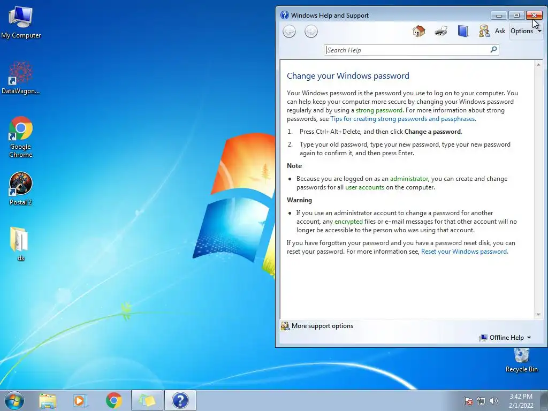Switch to the folder window taskbar button
The height and width of the screenshot is (411, 548).
point(147,400)
